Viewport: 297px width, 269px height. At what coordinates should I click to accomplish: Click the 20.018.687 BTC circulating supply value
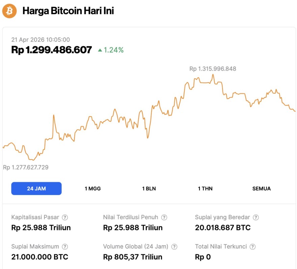(223, 228)
